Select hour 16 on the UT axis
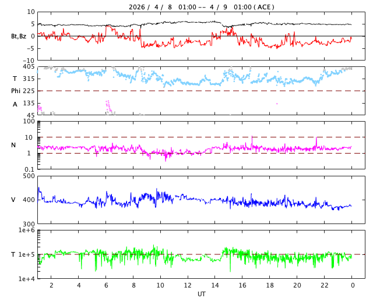 click(242, 286)
